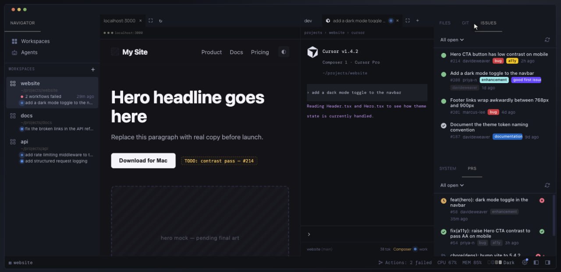Screen dimensions: 561x272
Task: Click the 'a11y' label on issue #214
Action: (512, 61)
